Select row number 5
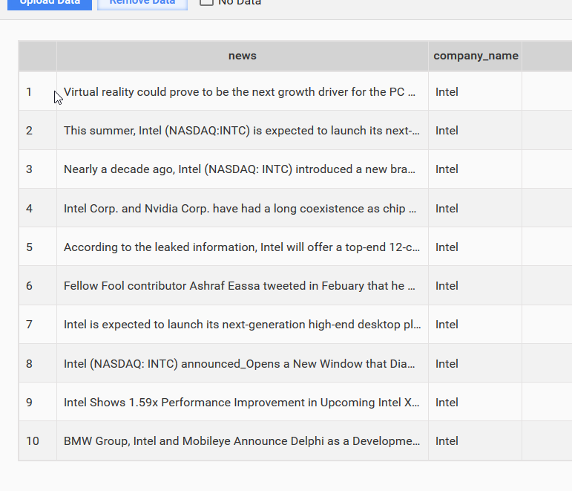This screenshot has width=572, height=491. (x=38, y=247)
